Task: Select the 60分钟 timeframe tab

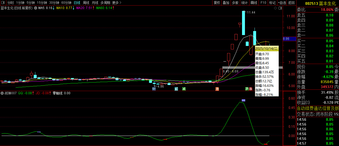Action: (66, 3)
